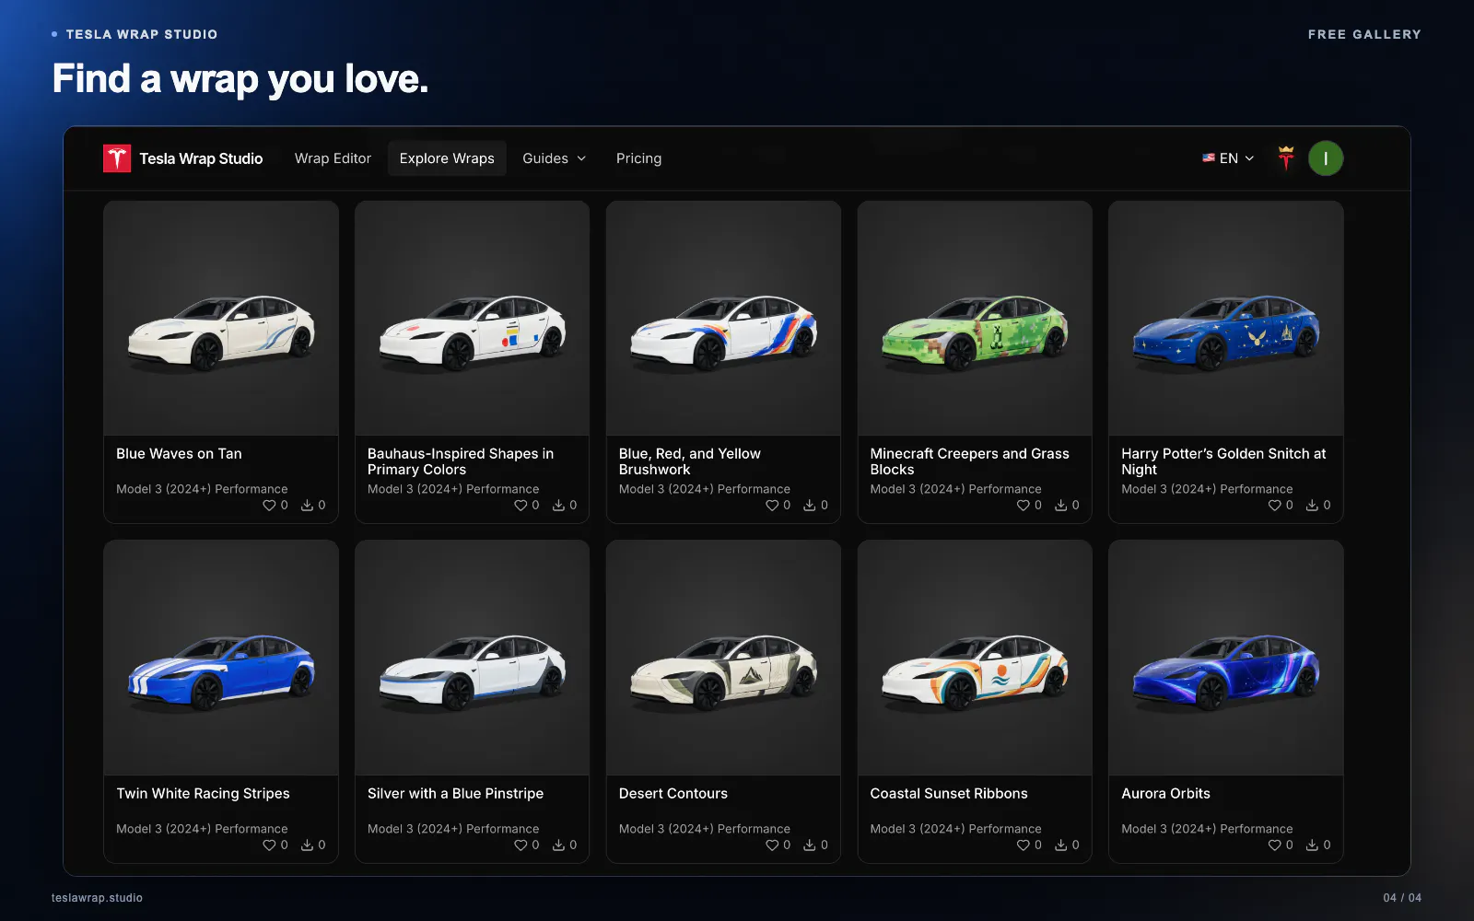Image resolution: width=1474 pixels, height=921 pixels.
Task: View the Golden Snitch blue car preview
Action: tap(1226, 319)
